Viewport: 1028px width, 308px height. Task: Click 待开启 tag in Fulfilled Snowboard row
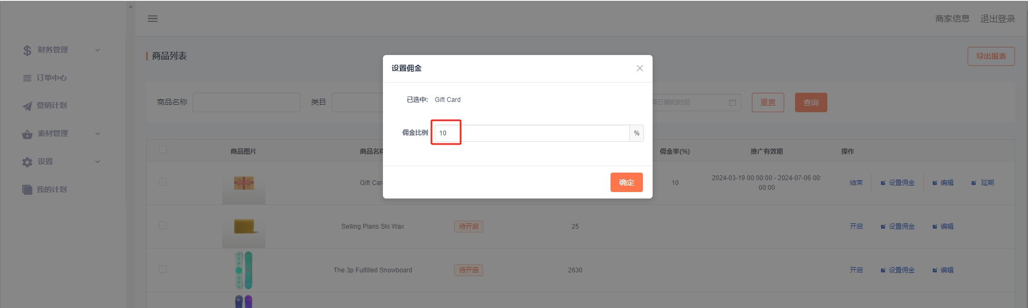[x=469, y=270]
